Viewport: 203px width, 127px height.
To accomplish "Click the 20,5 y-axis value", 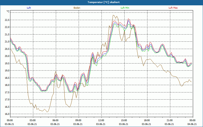I will (x=7, y=49).
